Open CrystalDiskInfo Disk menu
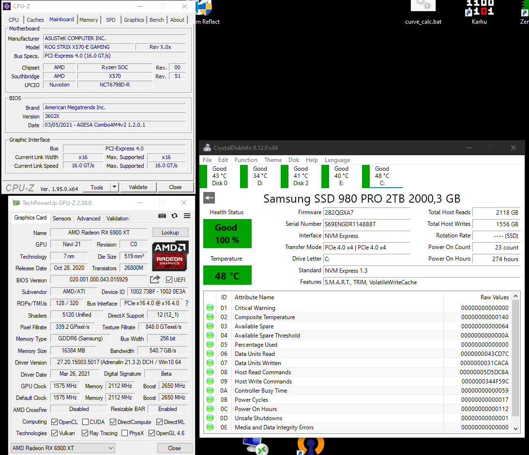529x455 pixels. [x=293, y=160]
